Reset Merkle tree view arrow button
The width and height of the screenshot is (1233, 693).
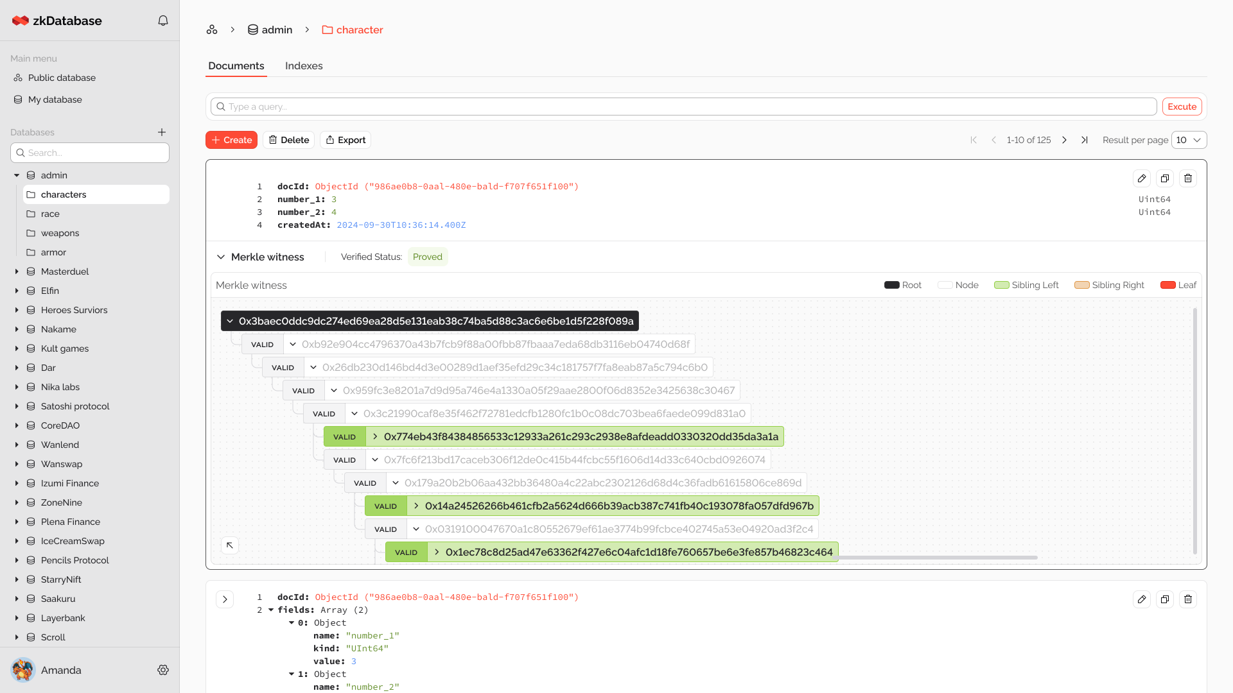coord(230,545)
